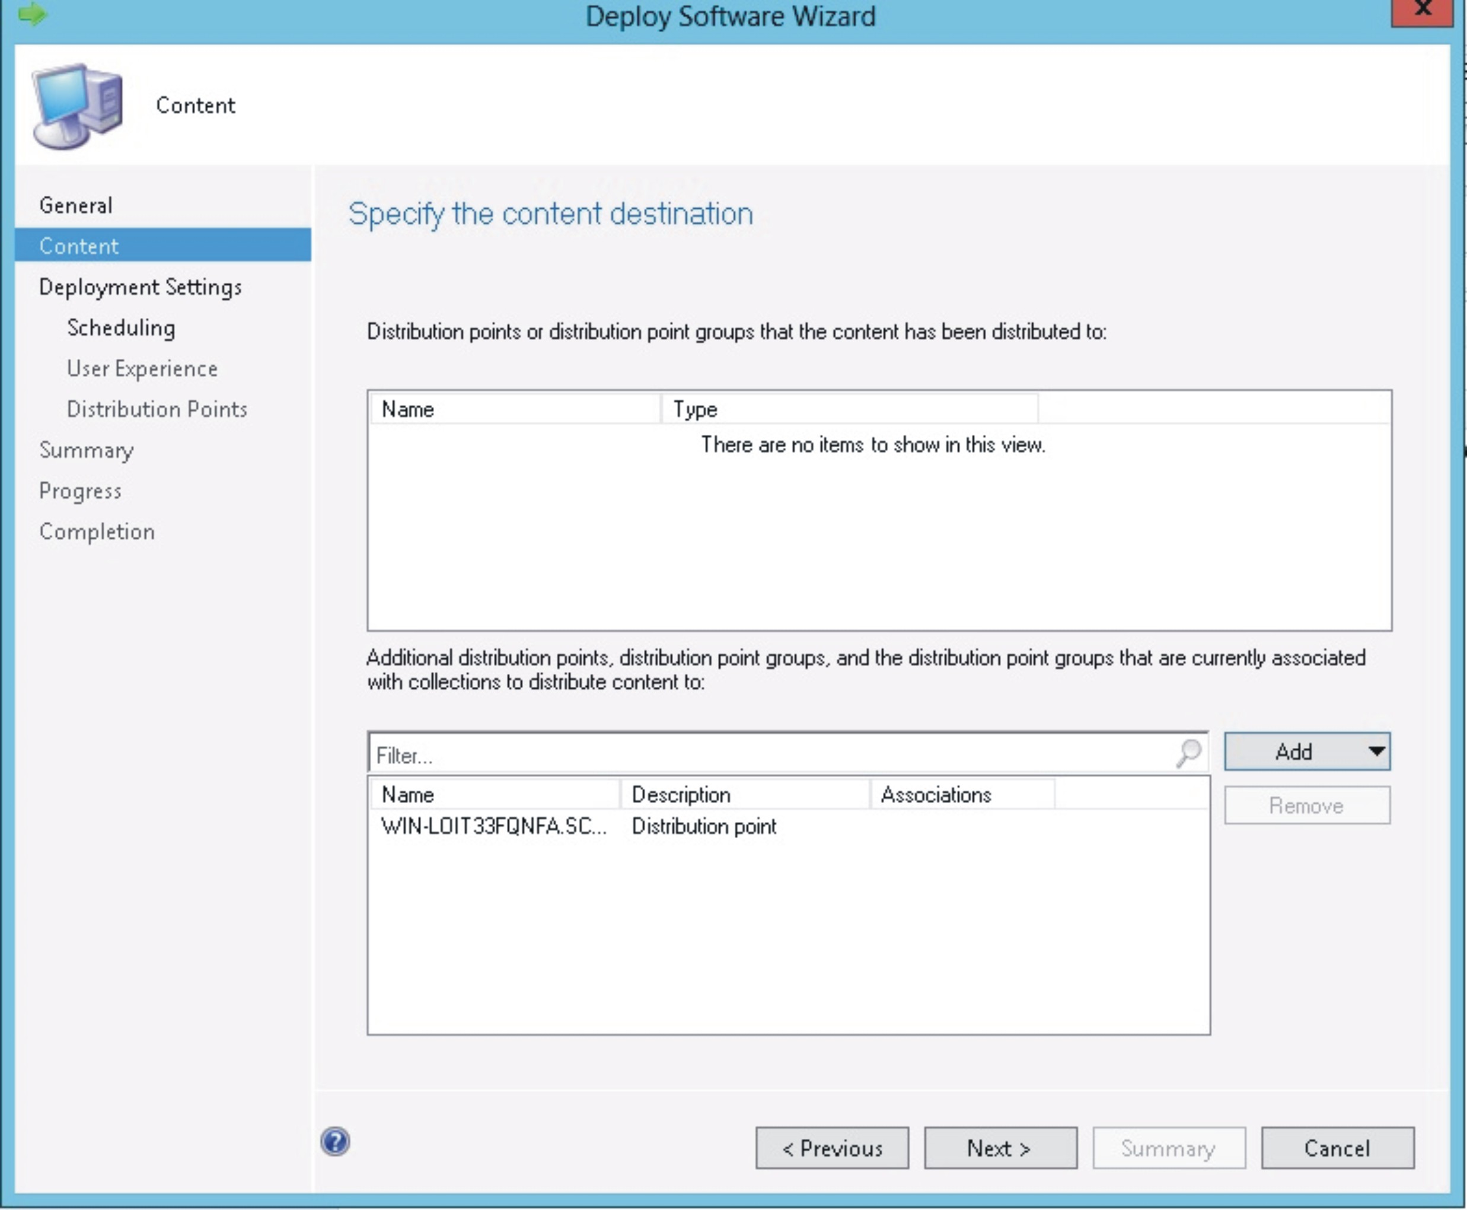
Task: Sort the upper list by the Type column
Action: point(850,409)
